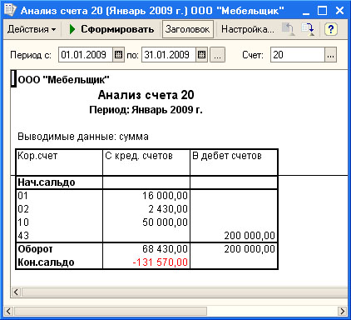
Task: Click account row 02
Action: pyautogui.click(x=23, y=209)
